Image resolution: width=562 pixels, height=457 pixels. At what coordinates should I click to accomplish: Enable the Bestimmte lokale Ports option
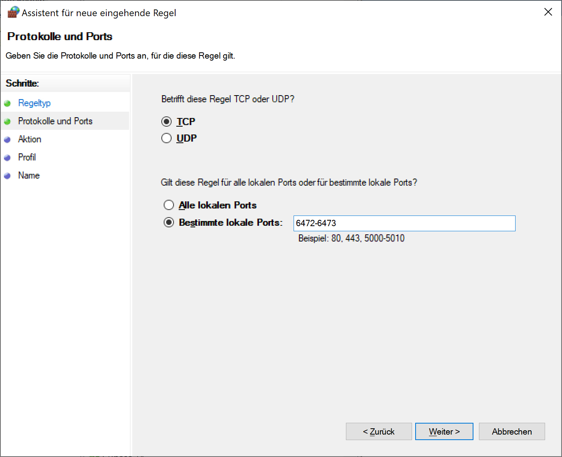pyautogui.click(x=169, y=222)
